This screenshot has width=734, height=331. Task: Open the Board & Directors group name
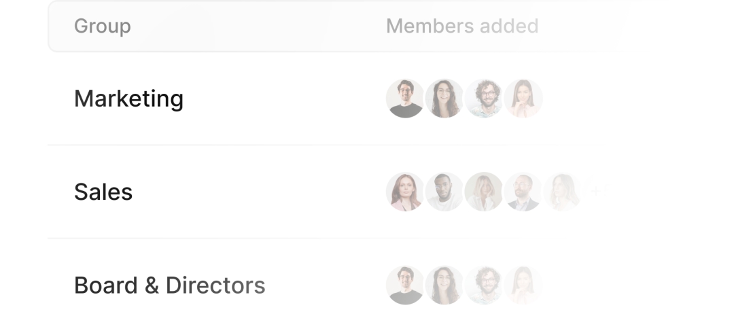pos(169,285)
